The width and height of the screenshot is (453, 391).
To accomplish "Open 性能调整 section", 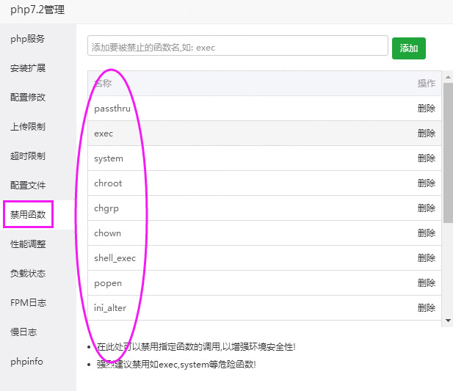I will pos(28,244).
